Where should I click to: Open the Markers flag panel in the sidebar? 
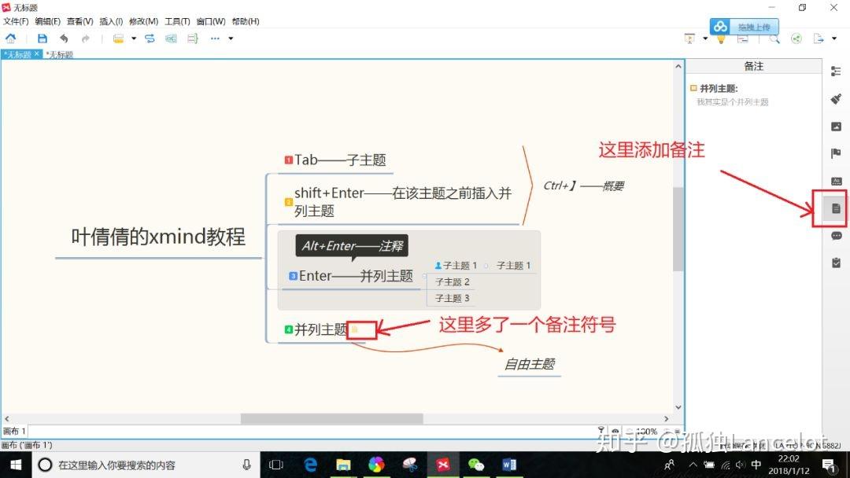coord(836,154)
